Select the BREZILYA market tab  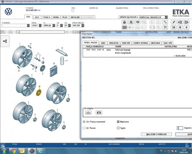[x=114, y=43]
